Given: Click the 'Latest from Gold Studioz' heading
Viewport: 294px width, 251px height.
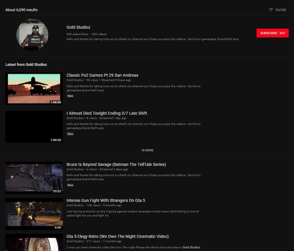Looking at the screenshot, I should [x=26, y=65].
